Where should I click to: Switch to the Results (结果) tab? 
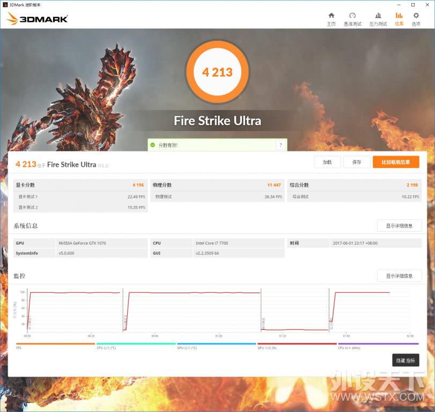click(x=399, y=19)
